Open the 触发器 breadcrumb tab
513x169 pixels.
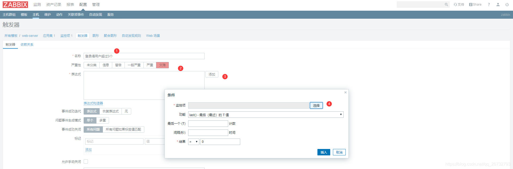point(83,36)
